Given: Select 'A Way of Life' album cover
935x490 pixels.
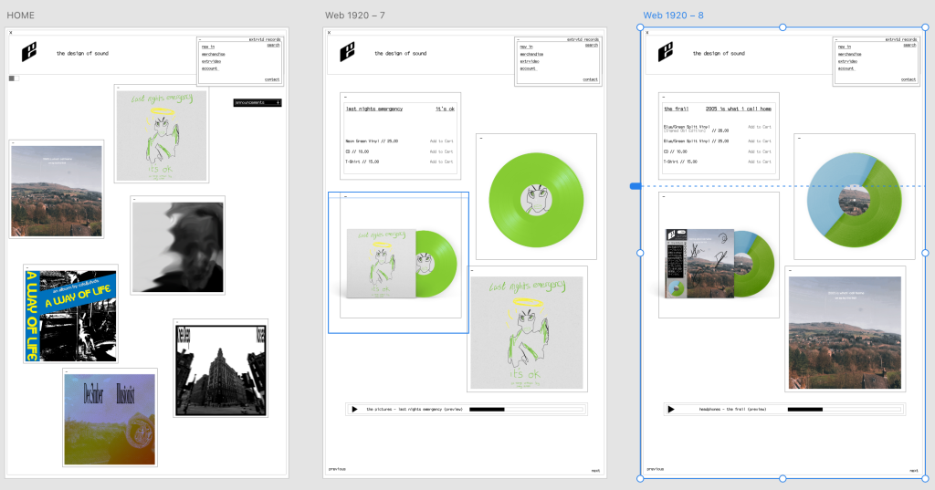Looking at the screenshot, I should coord(70,313).
